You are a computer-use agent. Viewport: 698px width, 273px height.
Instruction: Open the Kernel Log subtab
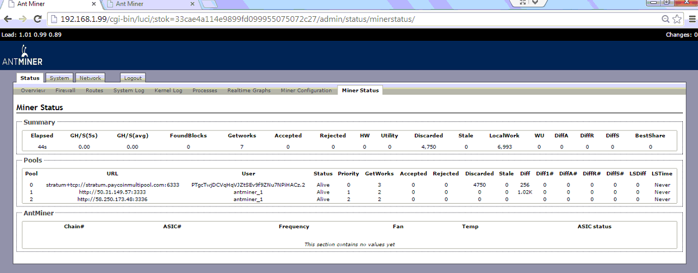tap(168, 90)
